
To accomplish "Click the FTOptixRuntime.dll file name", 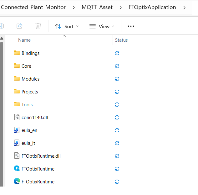I will pyautogui.click(x=41, y=156).
